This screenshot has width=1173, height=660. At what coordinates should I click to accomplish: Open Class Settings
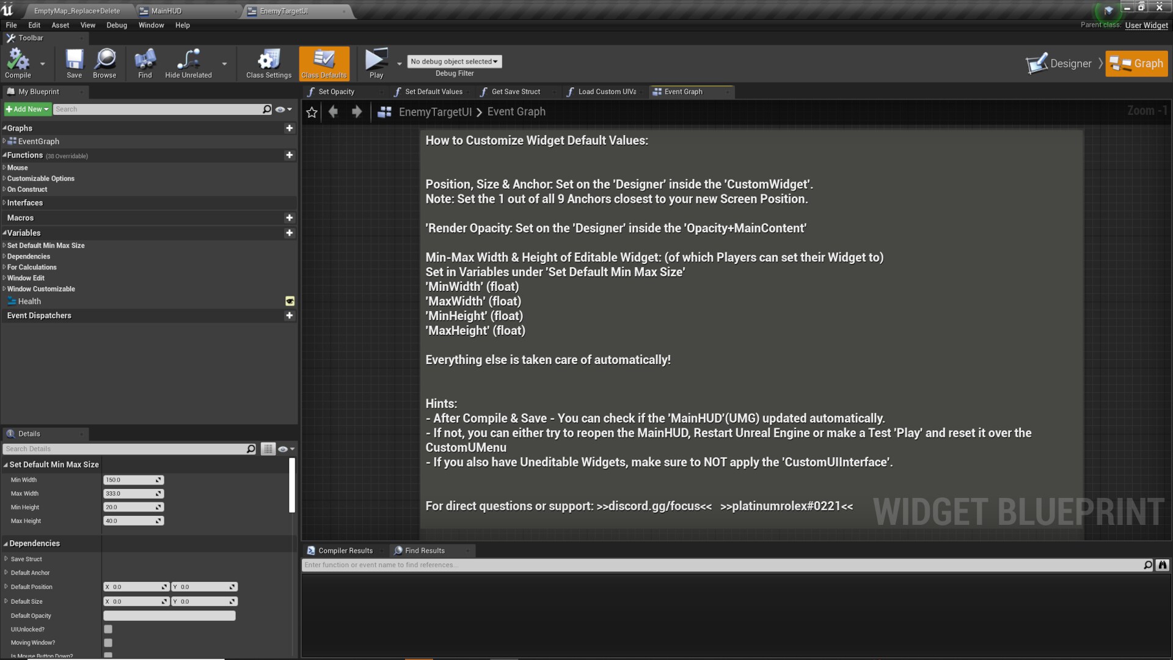pos(269,64)
